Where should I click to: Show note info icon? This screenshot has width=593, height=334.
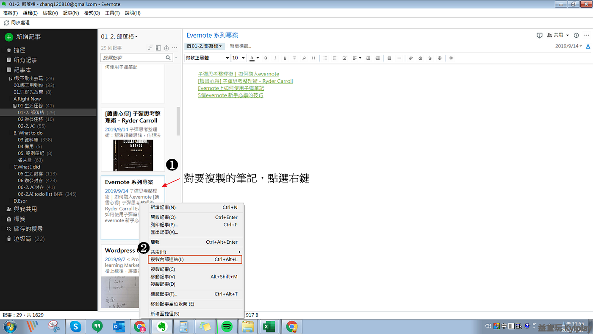point(576,35)
